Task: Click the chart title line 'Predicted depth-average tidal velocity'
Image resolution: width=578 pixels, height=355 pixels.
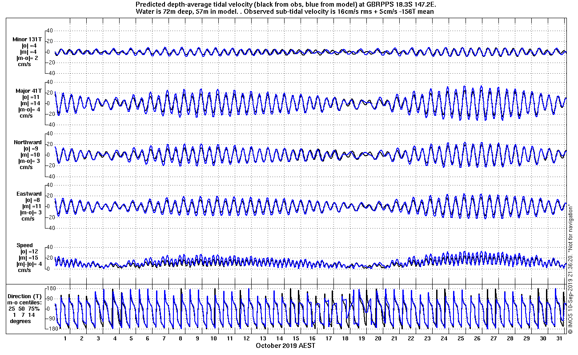Action: click(x=286, y=4)
